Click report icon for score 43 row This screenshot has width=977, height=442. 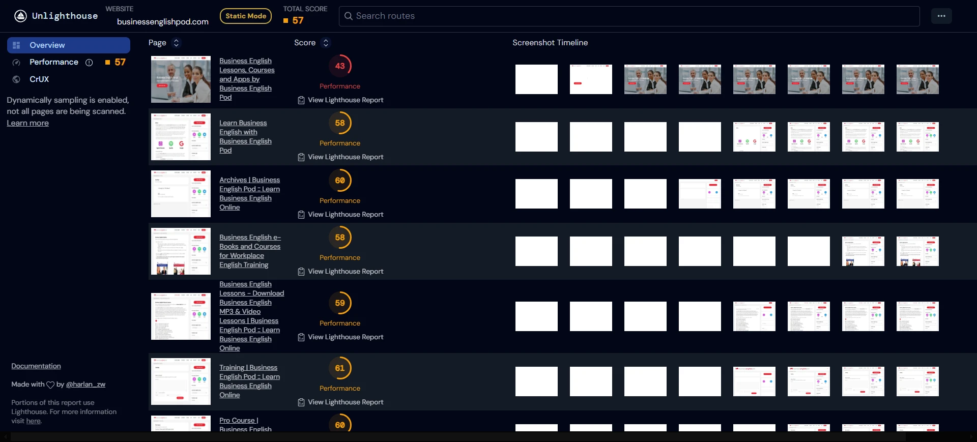pyautogui.click(x=301, y=100)
